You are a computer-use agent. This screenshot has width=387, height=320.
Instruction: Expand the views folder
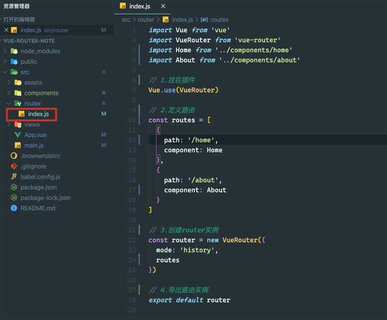tap(9, 124)
